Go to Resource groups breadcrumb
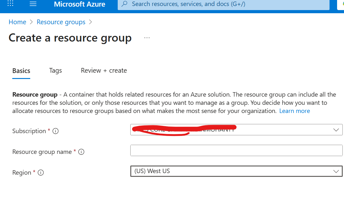344x208 pixels. coord(61,22)
